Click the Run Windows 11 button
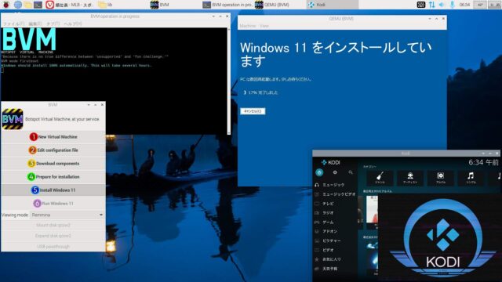The width and height of the screenshot is (502, 282). pyautogui.click(x=53, y=204)
